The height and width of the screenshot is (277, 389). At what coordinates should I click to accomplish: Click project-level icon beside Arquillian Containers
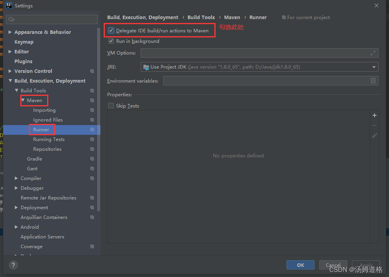(92, 217)
